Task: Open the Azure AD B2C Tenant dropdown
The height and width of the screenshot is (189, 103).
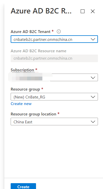Action: point(54,39)
